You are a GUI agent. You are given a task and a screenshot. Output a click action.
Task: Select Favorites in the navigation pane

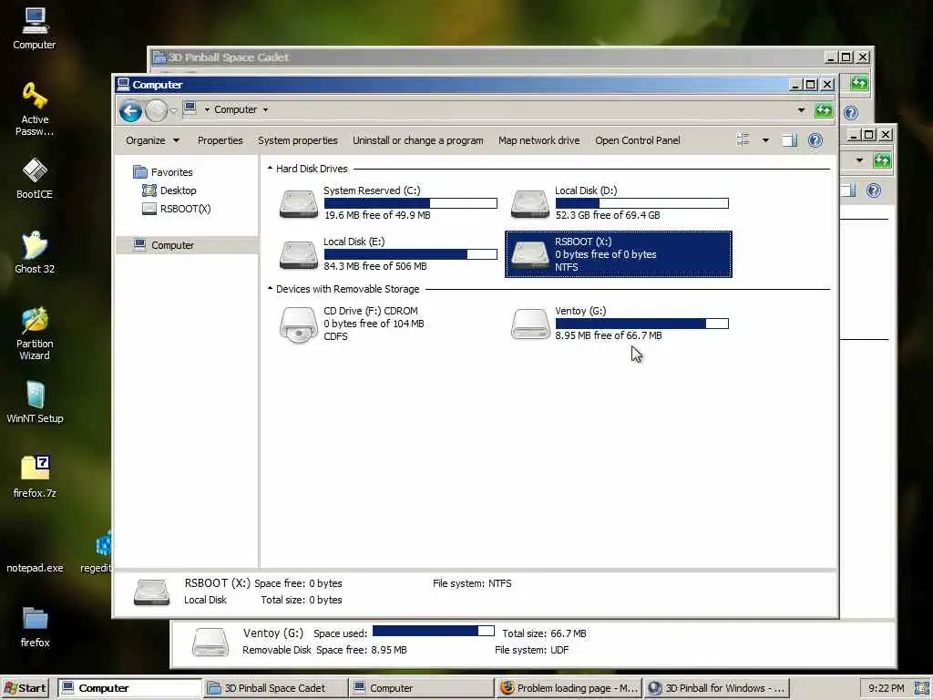tap(163, 172)
